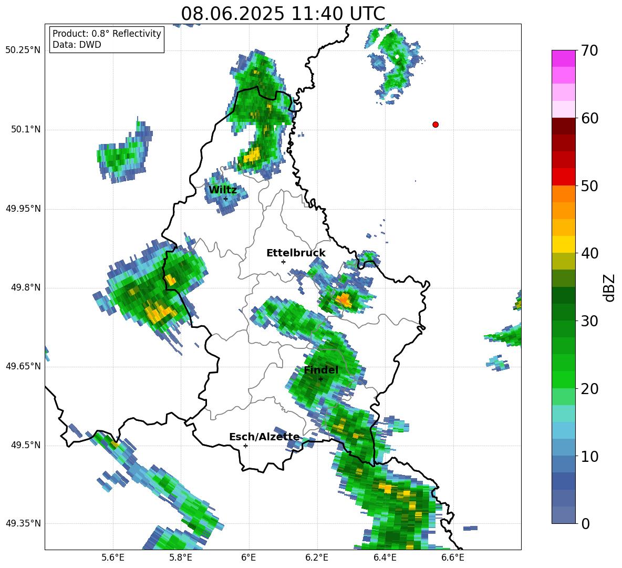Screen dimensions: 622x568
Task: Click the colorbar value 20
Action: 589,388
